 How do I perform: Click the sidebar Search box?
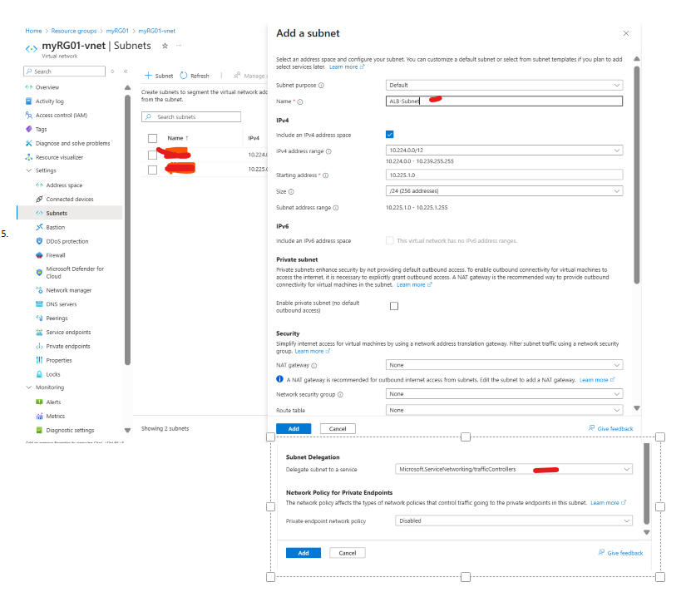tap(64, 72)
